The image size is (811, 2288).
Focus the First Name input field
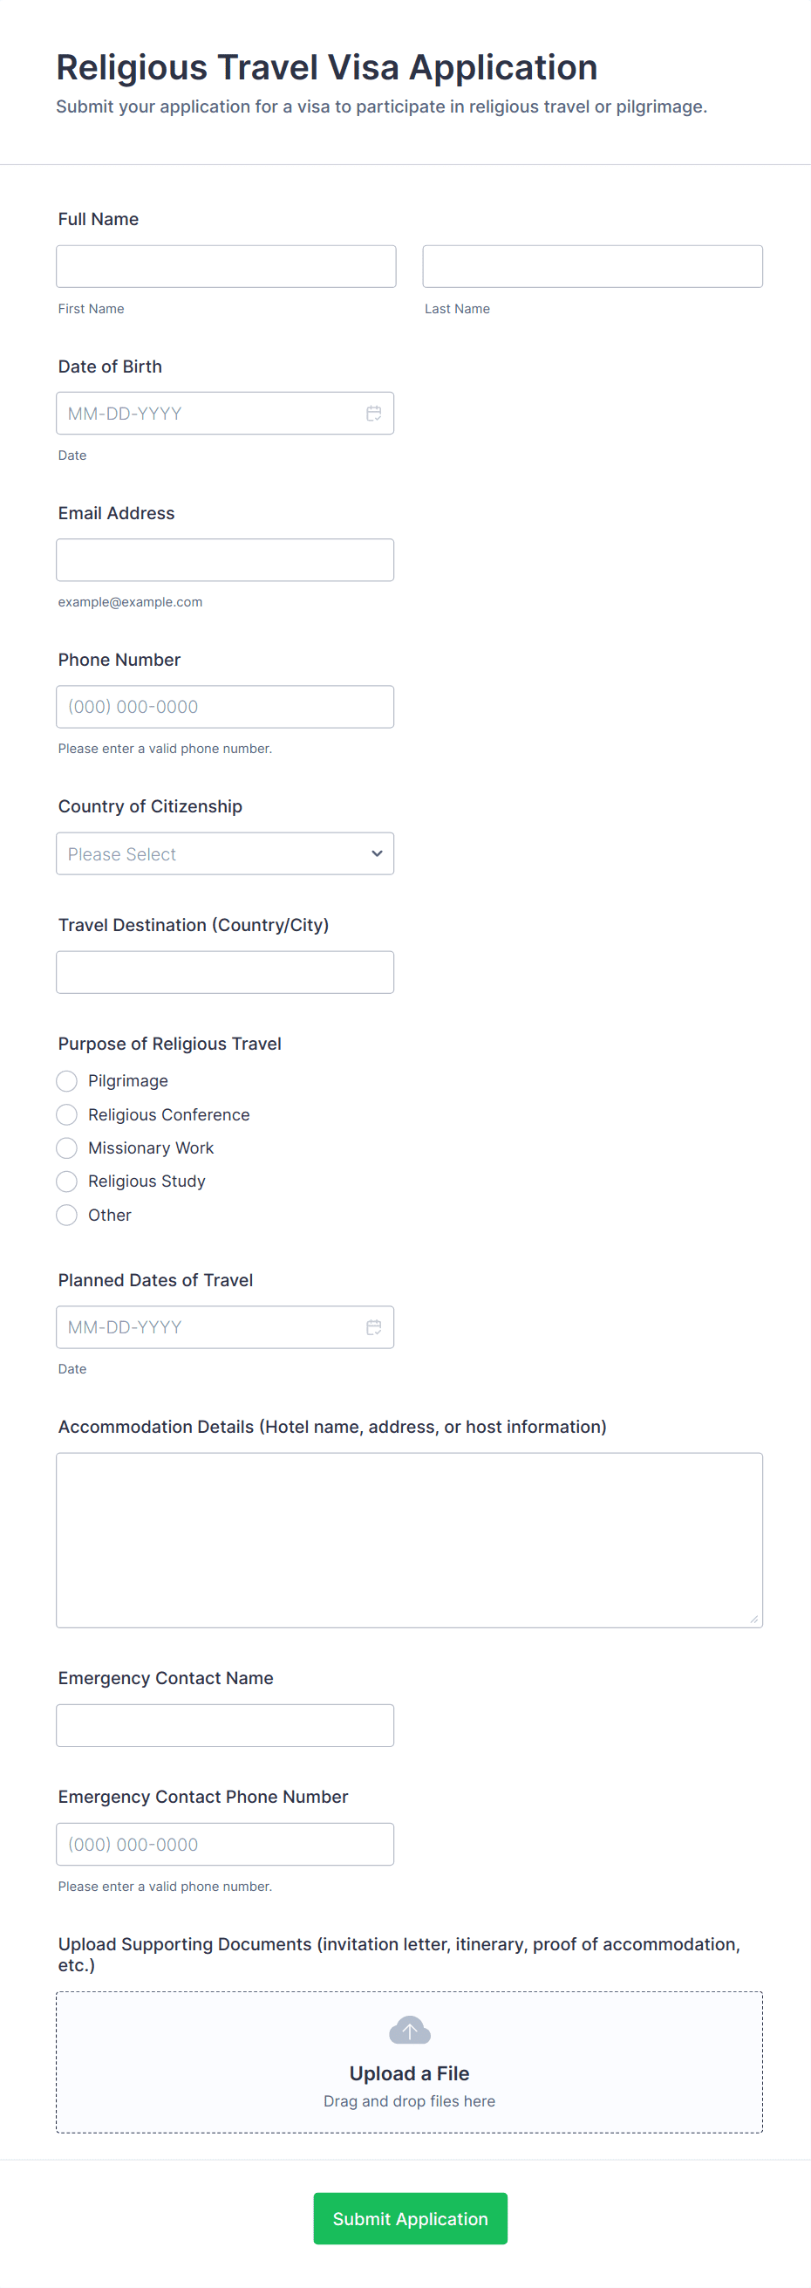(x=225, y=266)
